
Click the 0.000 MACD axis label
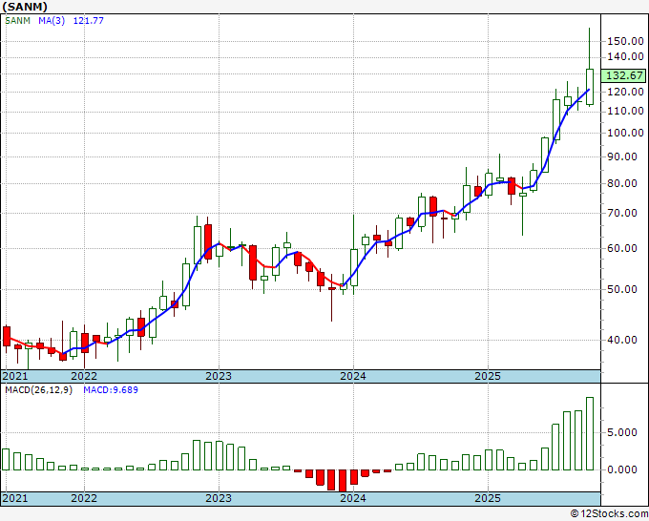(622, 469)
